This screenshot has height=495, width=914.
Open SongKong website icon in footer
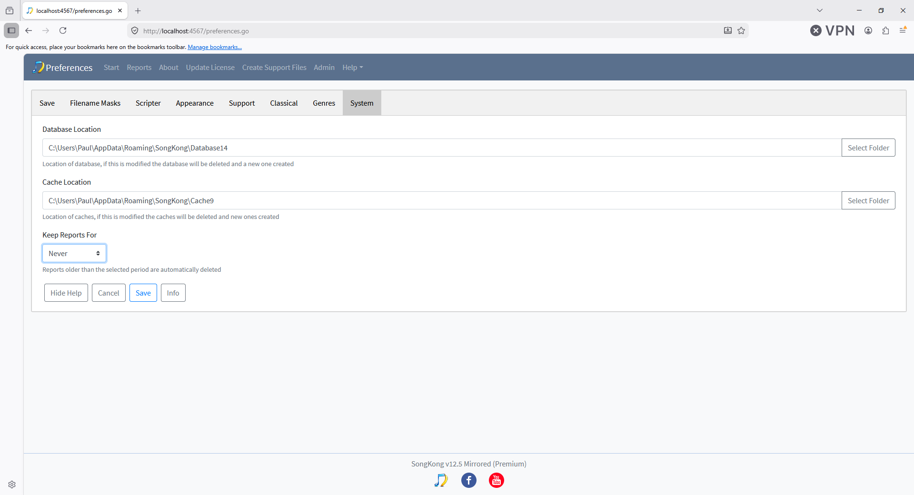tap(441, 480)
